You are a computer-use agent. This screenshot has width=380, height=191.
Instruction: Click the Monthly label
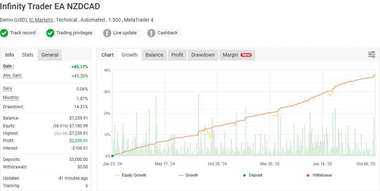click(11, 98)
